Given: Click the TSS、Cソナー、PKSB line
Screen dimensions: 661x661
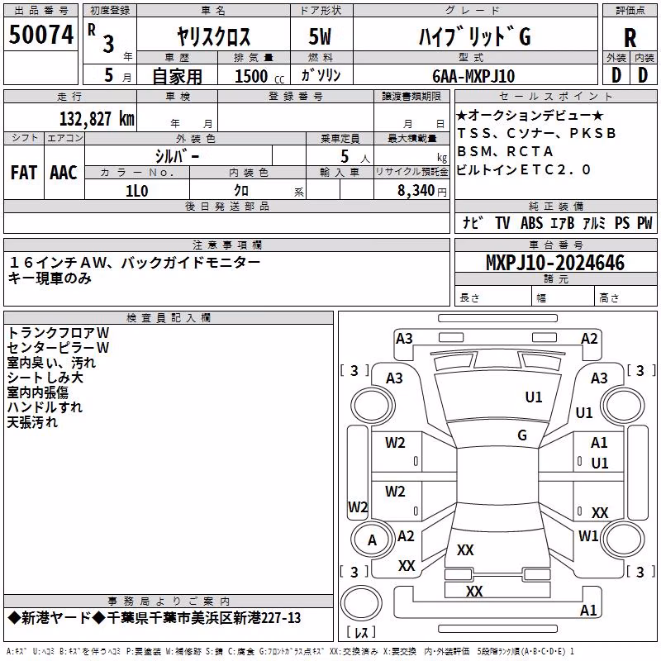Looking at the screenshot, I should [x=536, y=133].
